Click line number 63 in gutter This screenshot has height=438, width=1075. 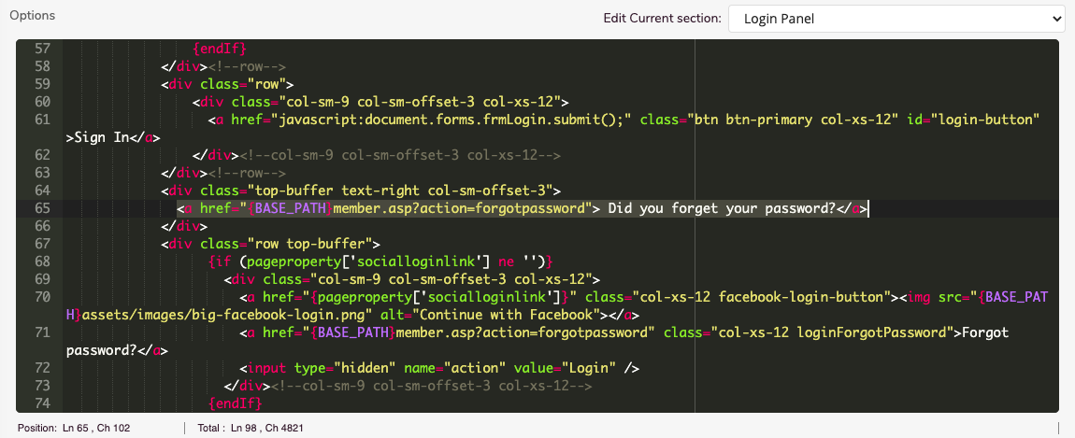(41, 173)
